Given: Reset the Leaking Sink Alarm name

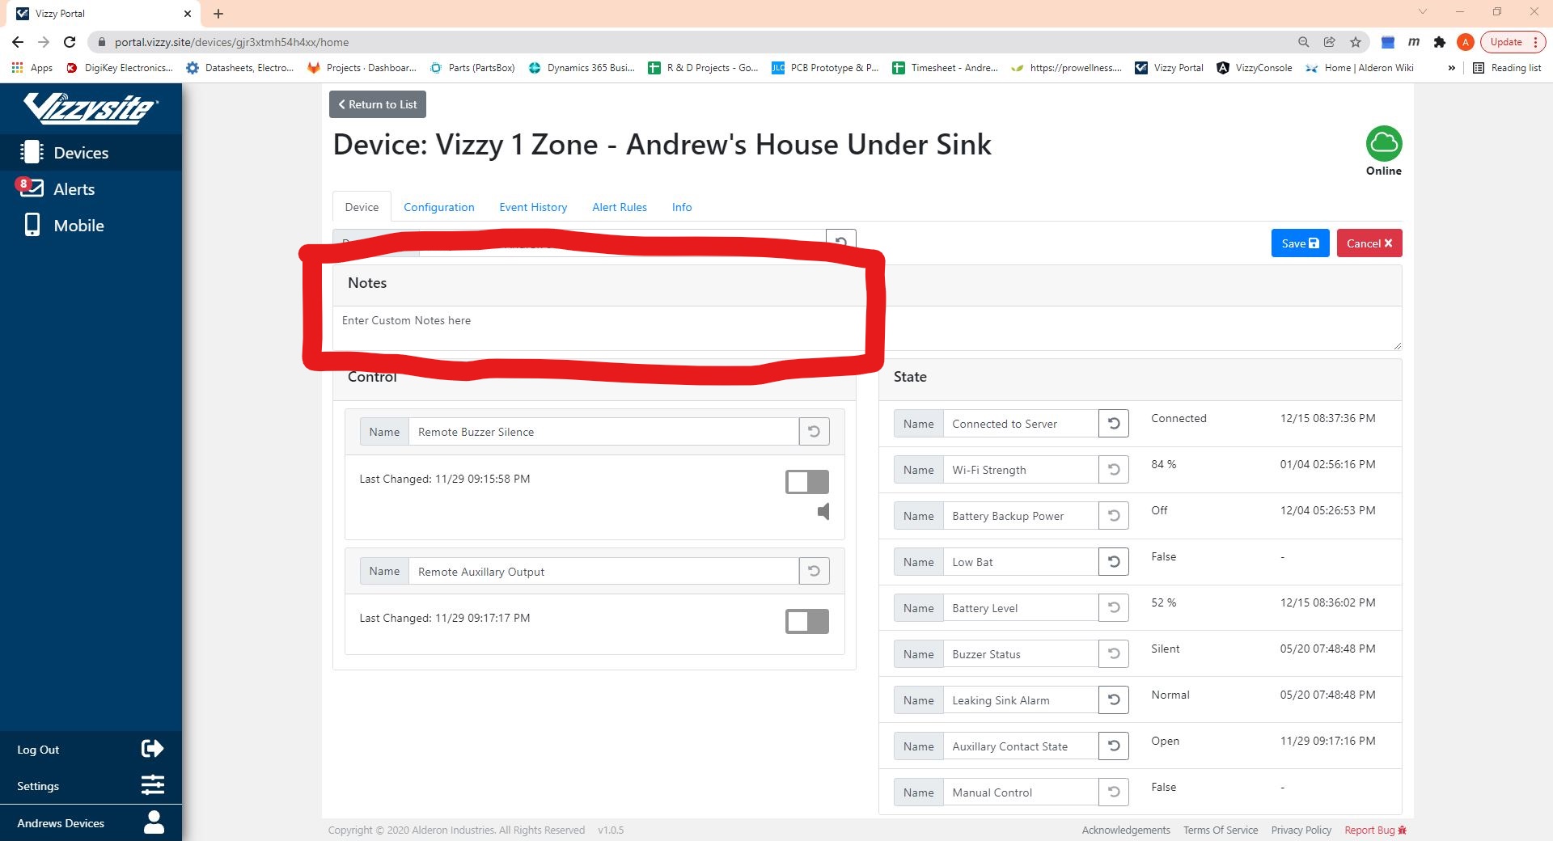Looking at the screenshot, I should (1114, 699).
